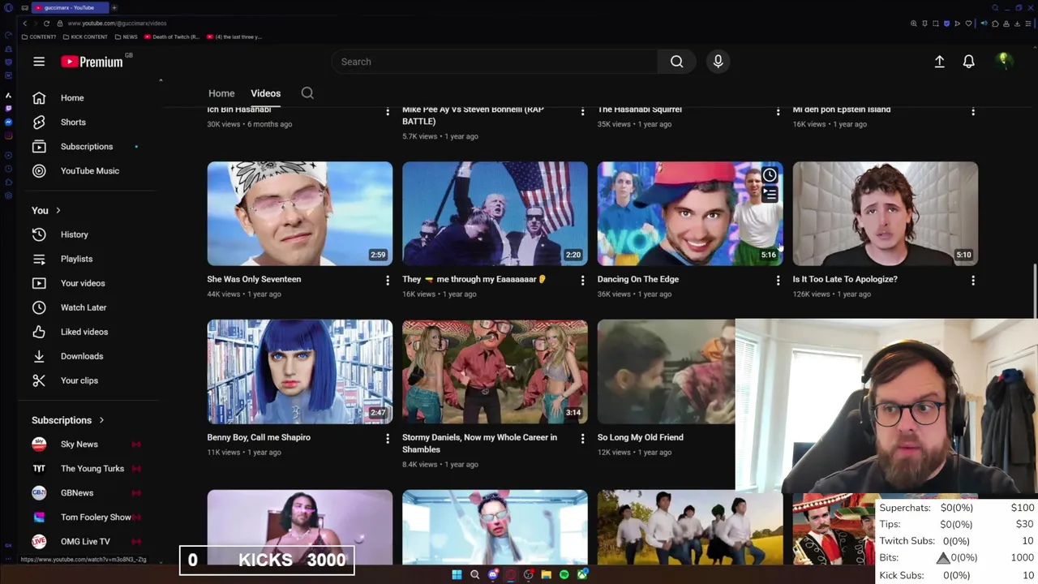Expand the Subscriptions section chevron
1038x584 pixels.
tap(101, 420)
